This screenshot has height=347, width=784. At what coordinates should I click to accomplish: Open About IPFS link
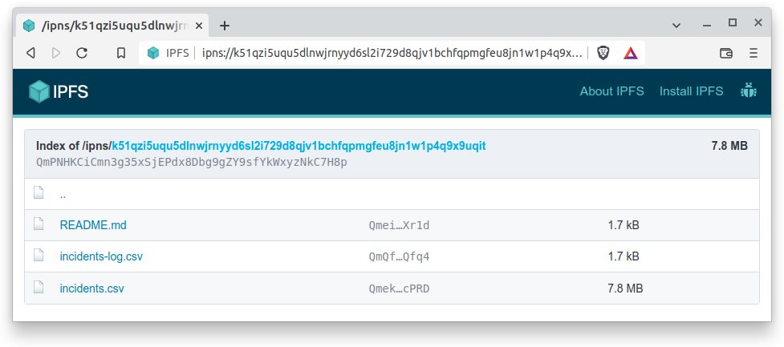pyautogui.click(x=612, y=91)
